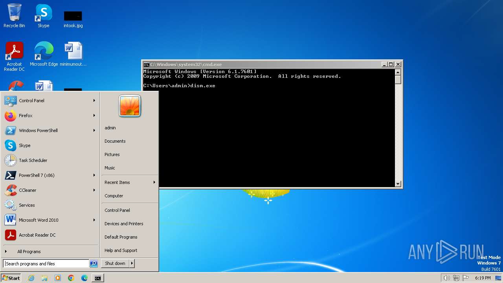Open Control Panel in the right Start column

pyautogui.click(x=117, y=210)
